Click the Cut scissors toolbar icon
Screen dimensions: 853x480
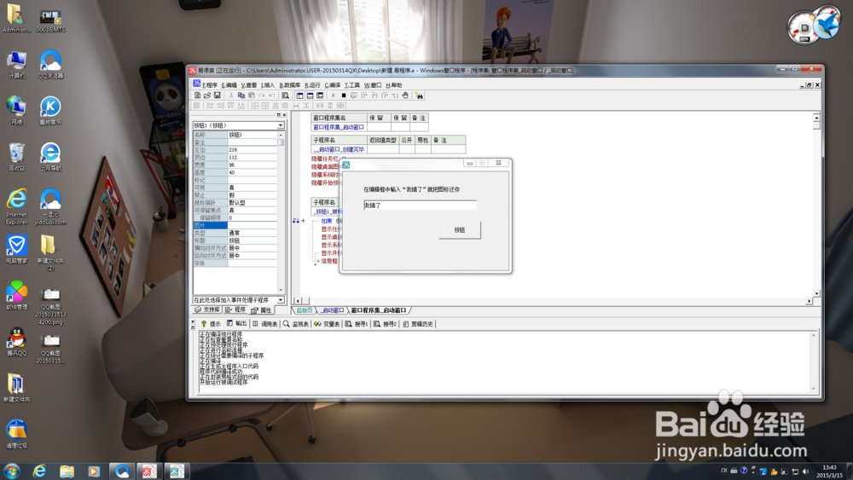(x=231, y=95)
